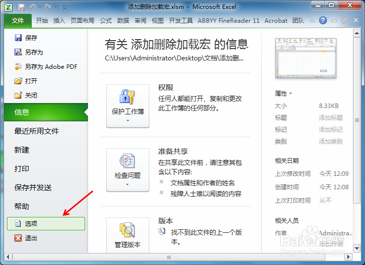This screenshot has height=265, width=365.
Task: Click the 选项 options icon
Action: pos(18,223)
